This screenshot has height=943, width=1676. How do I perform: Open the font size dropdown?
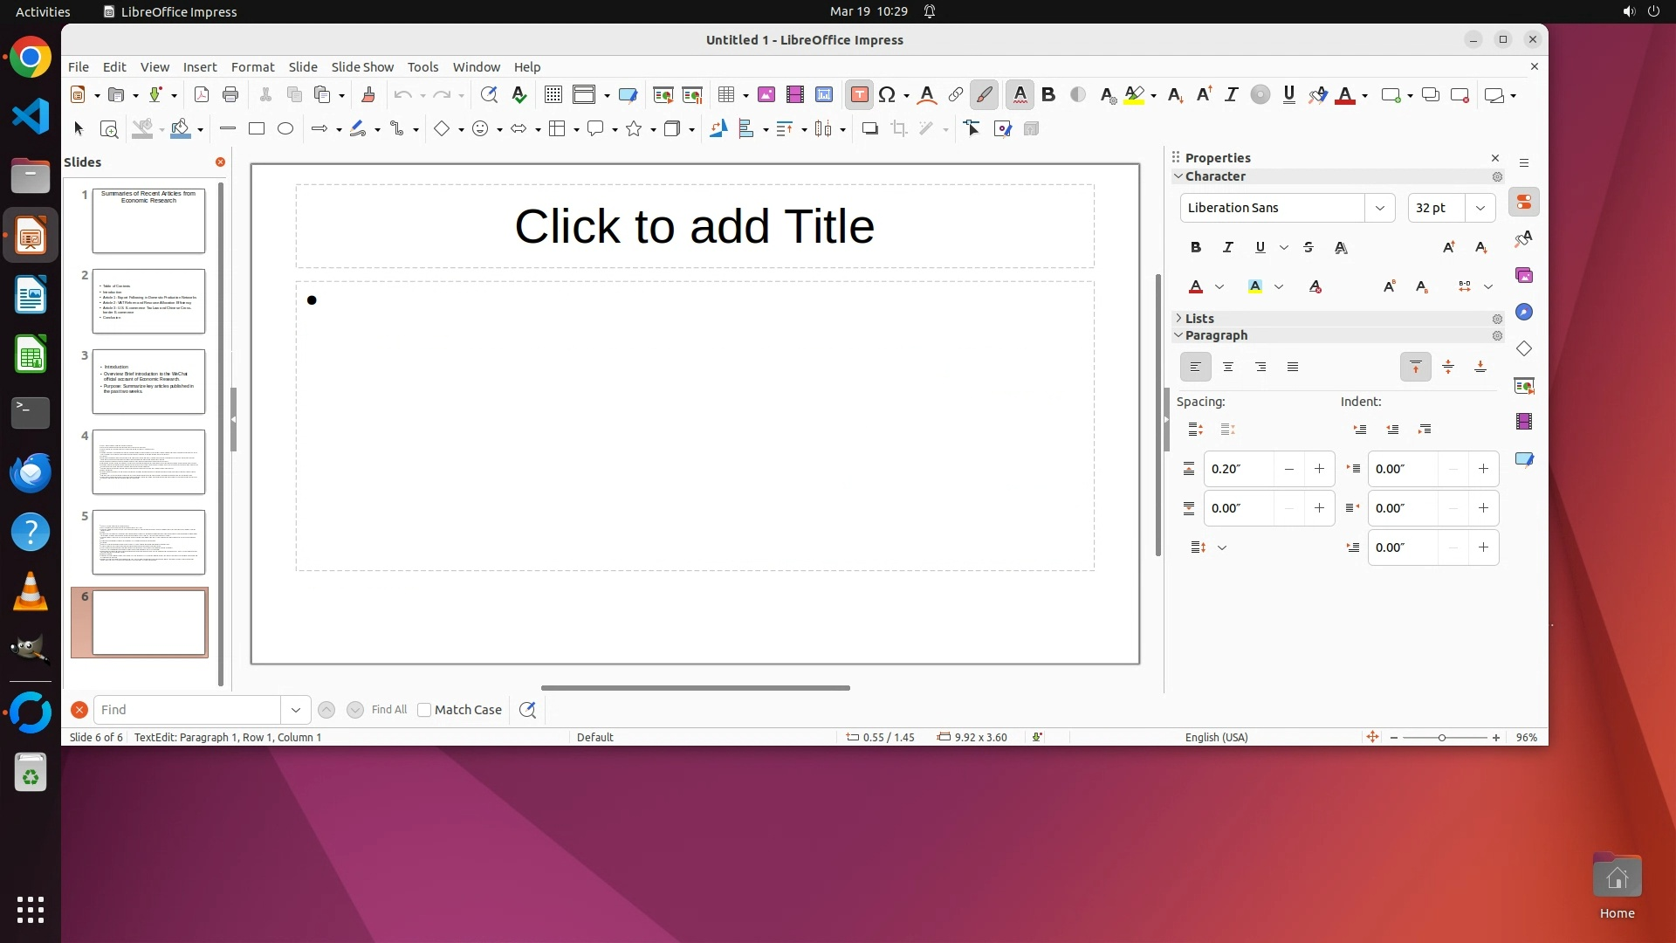(1480, 208)
